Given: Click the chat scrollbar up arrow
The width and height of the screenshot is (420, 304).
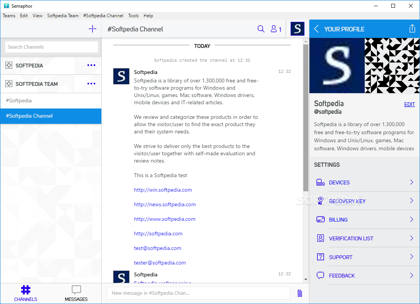Looking at the screenshot, I should 306,41.
